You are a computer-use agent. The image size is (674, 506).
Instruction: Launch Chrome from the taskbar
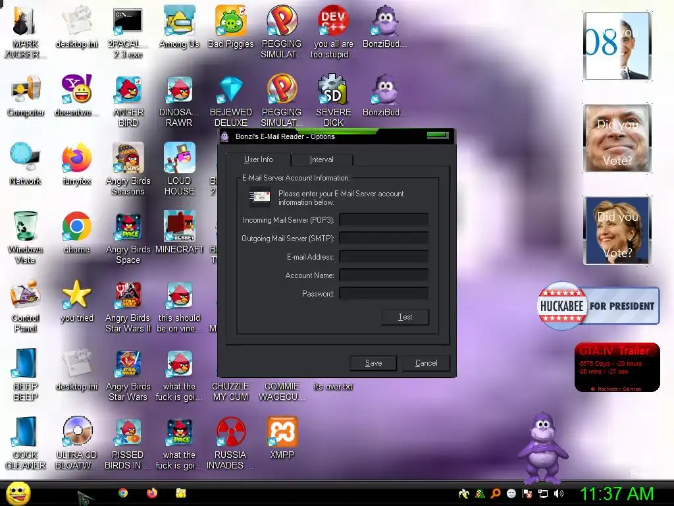(123, 493)
